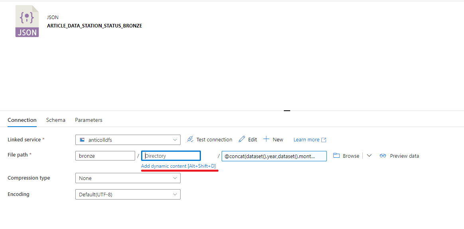The image size is (464, 229).
Task: Go to the Parameters tab
Action: (88, 120)
